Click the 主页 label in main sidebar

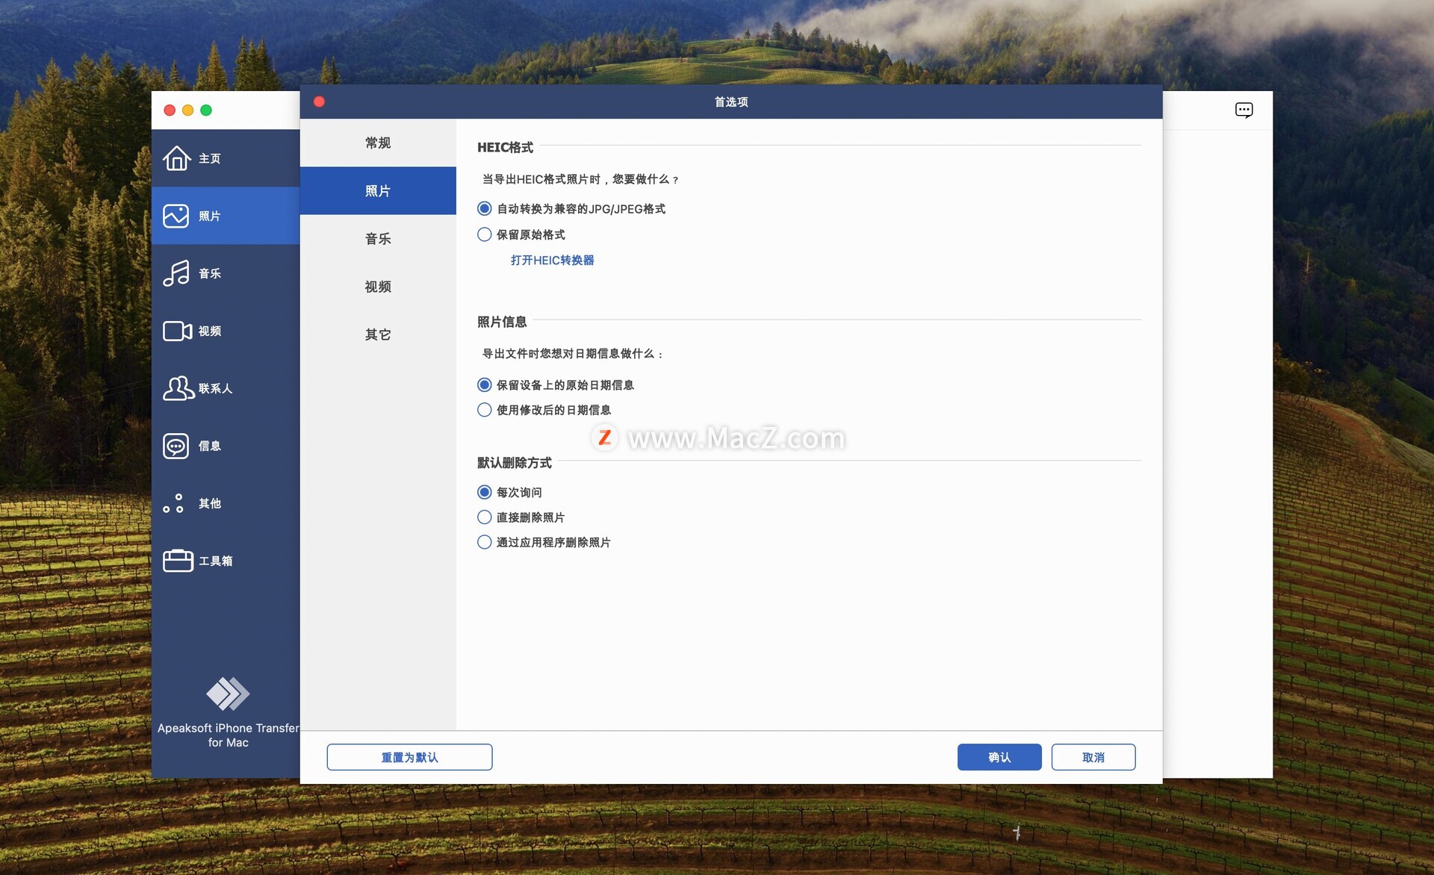210,158
